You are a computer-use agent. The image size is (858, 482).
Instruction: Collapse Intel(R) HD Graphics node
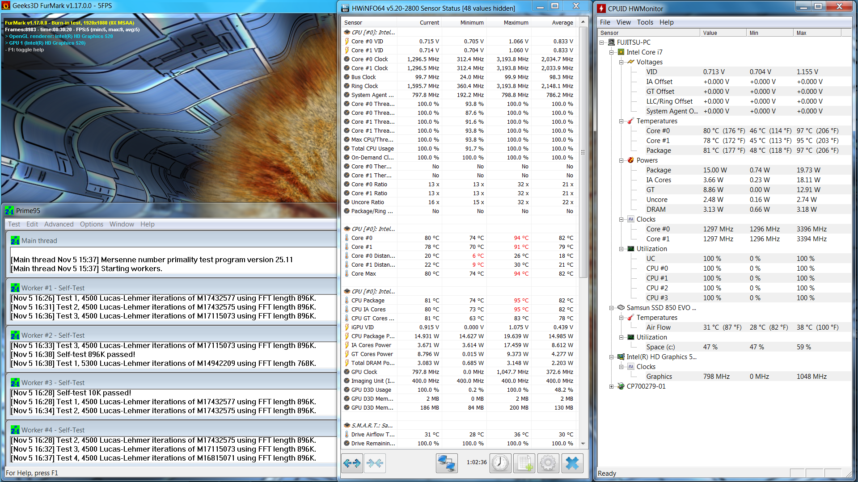[612, 357]
